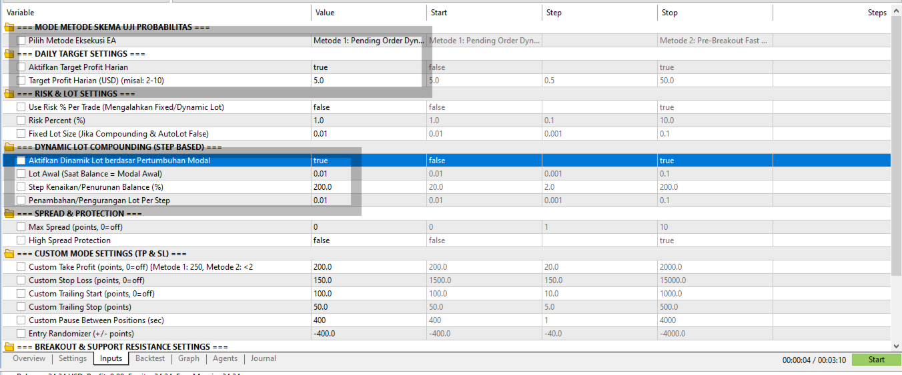The width and height of the screenshot is (902, 375).
Task: Check the Custom Trailing Start checkbox
Action: coord(21,294)
